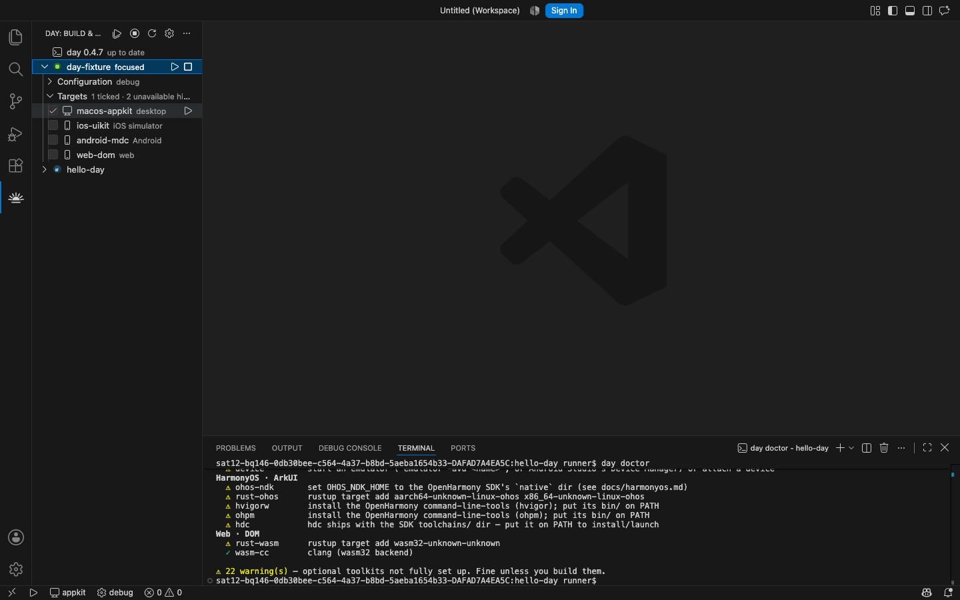Select 'ios-uikit' iOS simulator row text
This screenshot has height=600, width=960.
click(119, 125)
